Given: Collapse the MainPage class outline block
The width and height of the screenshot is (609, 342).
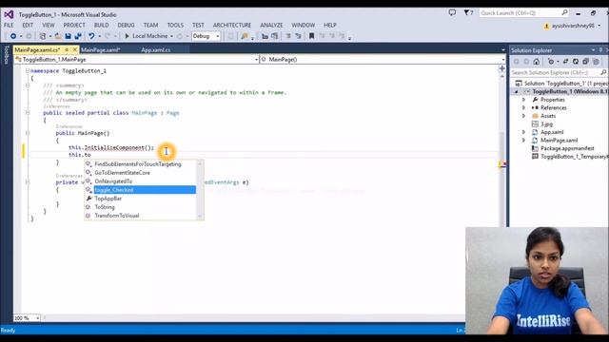Looking at the screenshot, I should [28, 112].
